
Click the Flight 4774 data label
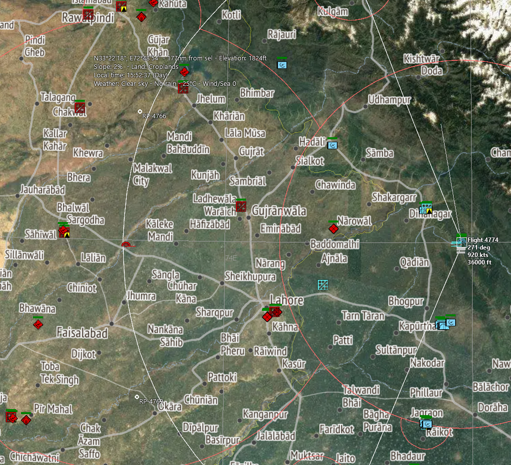(x=483, y=251)
